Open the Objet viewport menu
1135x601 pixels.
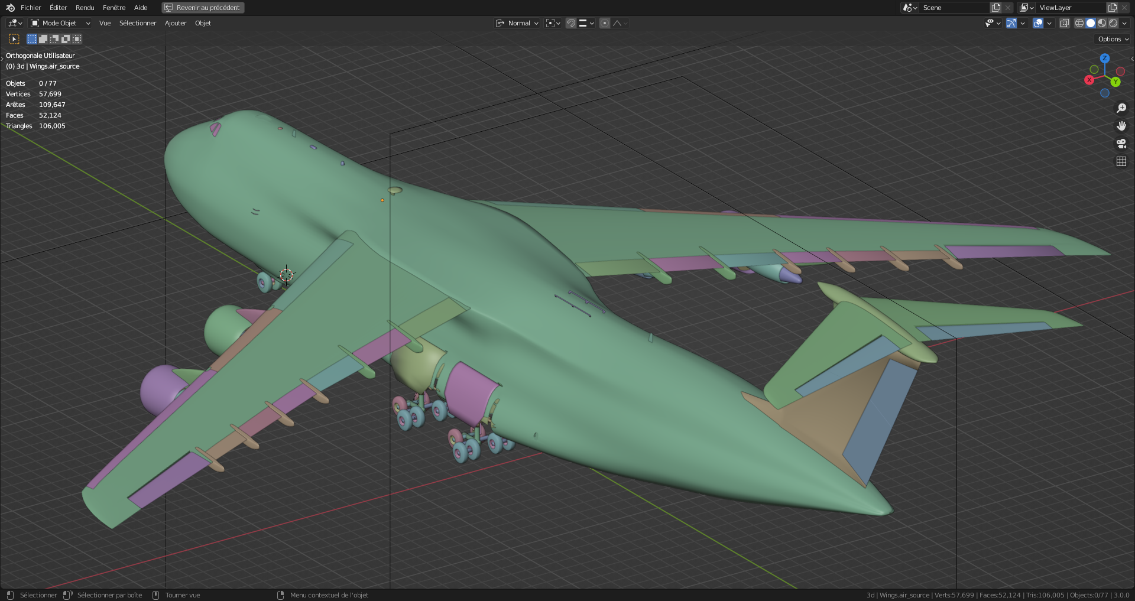coord(203,23)
